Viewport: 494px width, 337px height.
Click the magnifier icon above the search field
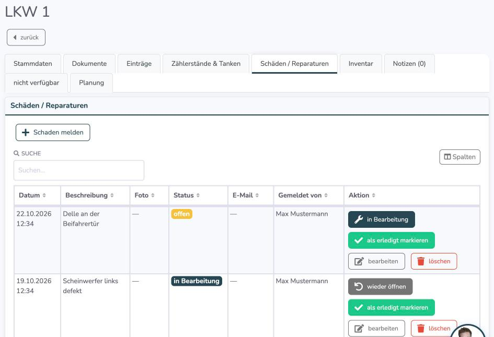tap(16, 154)
